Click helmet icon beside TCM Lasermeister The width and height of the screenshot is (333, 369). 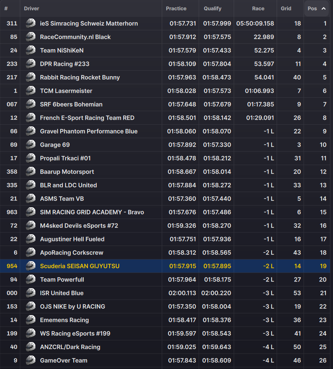[31, 91]
